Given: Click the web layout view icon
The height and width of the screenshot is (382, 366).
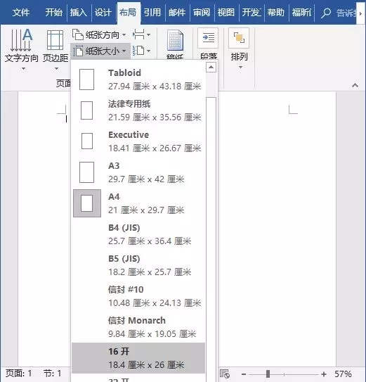Looking at the screenshot, I should point(225,374).
